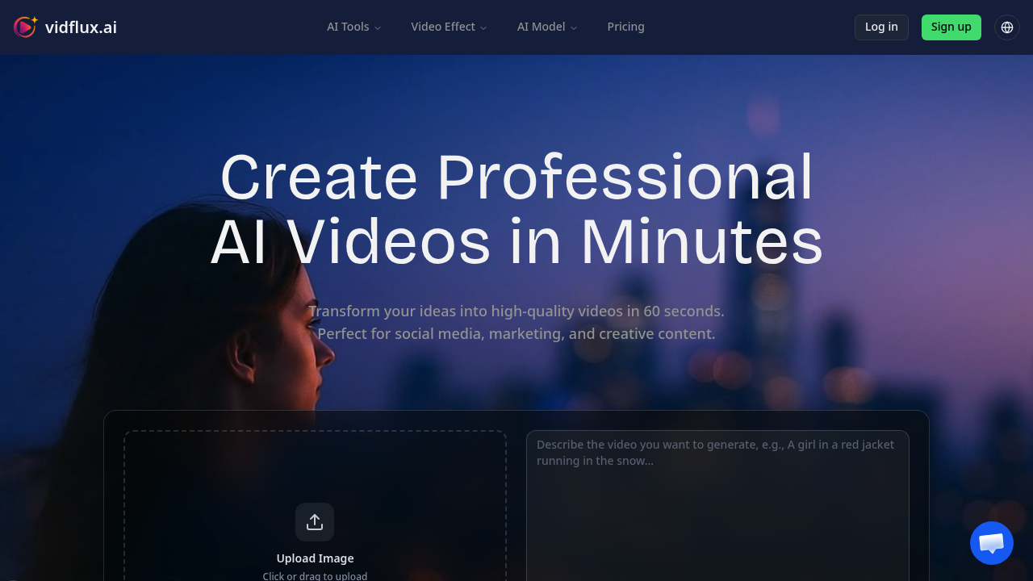Click the 'Click or drag to upload' text

click(315, 575)
